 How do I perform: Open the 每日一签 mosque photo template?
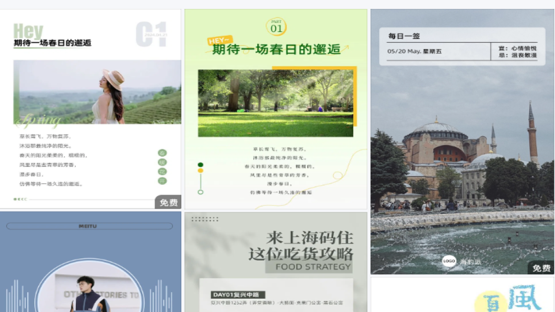point(462,142)
